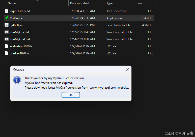
Task: Click the 1,437 KB size cell
Action: (x=148, y=18)
